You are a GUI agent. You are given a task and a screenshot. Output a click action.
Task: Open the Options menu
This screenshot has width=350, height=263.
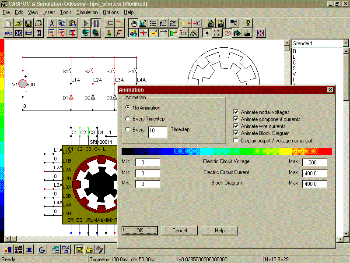111,12
